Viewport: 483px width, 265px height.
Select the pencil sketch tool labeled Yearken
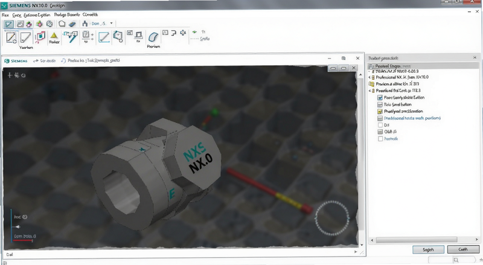click(25, 37)
